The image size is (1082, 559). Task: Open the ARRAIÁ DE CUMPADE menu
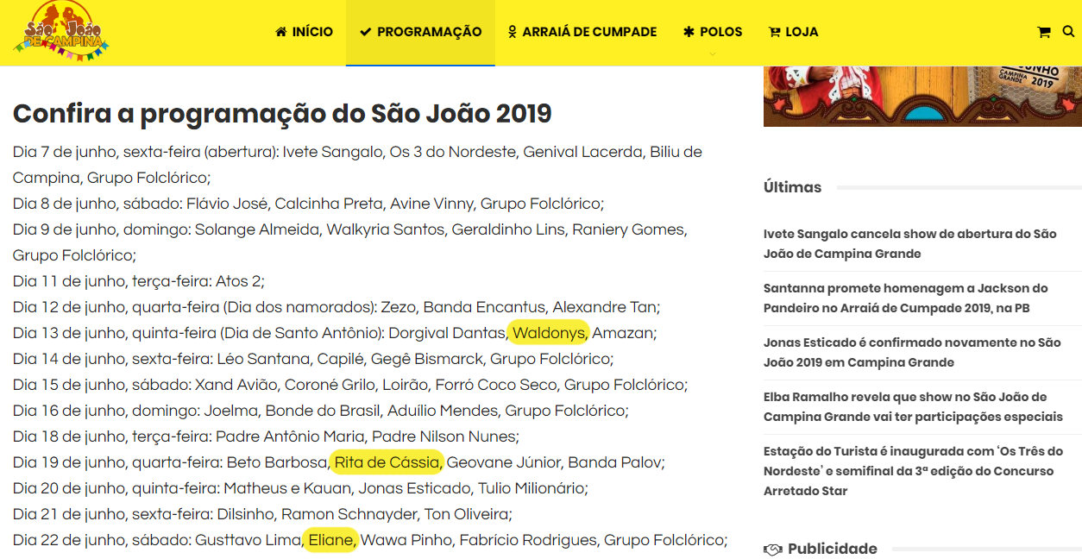582,32
